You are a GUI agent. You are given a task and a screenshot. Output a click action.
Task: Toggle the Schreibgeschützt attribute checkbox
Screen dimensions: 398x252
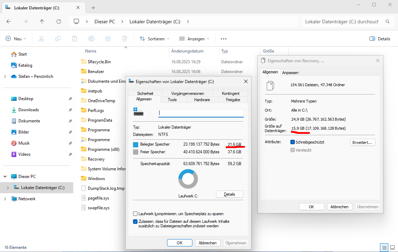pos(293,142)
